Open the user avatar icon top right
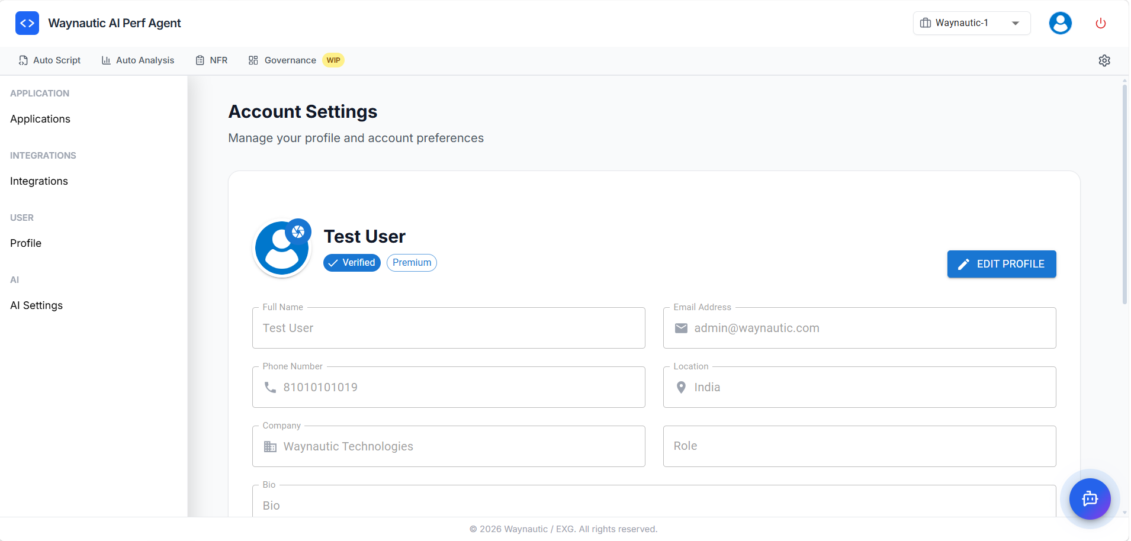The height and width of the screenshot is (541, 1131). pyautogui.click(x=1060, y=23)
